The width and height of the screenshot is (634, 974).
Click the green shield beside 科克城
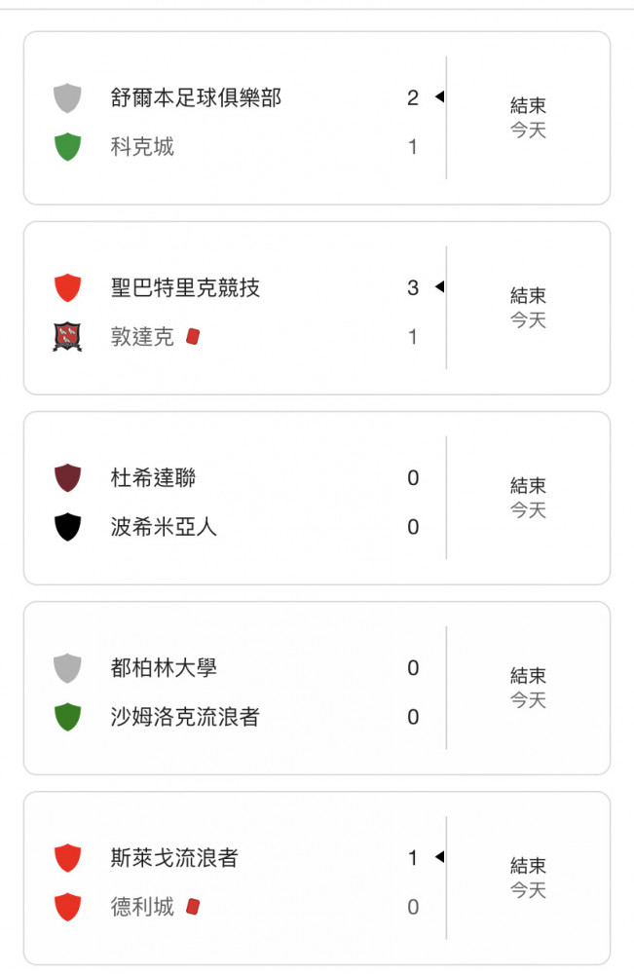67,147
